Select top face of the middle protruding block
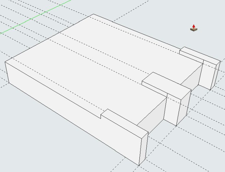This screenshot has width=225, height=172. tap(166, 86)
